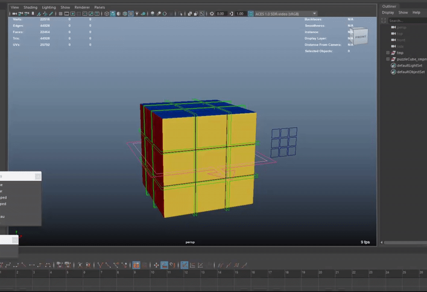Click the Bookmarks icon in panel toolbar

tap(33, 14)
